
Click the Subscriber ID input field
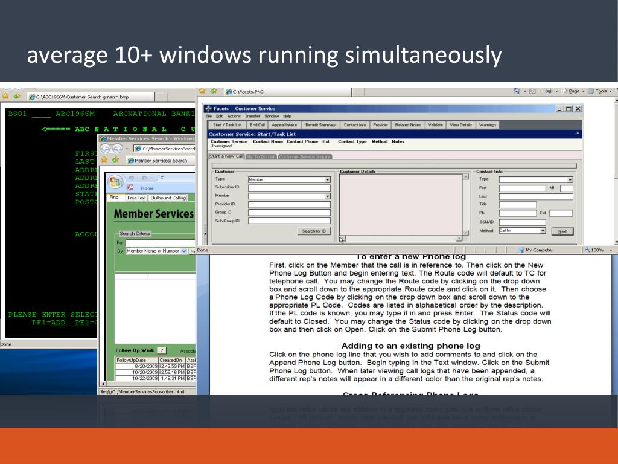[x=289, y=188]
